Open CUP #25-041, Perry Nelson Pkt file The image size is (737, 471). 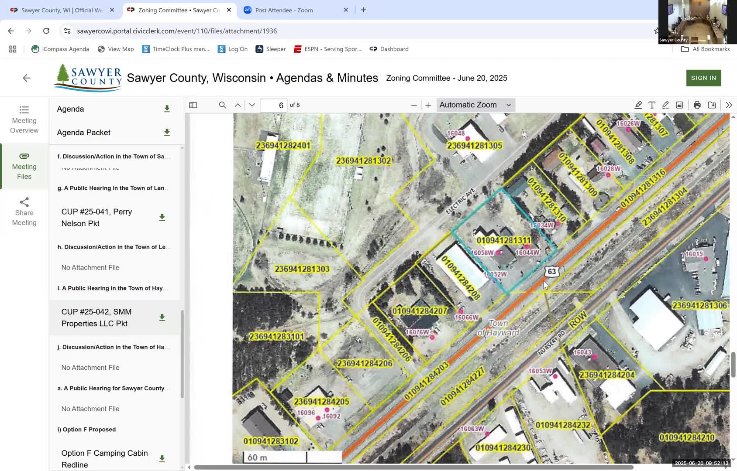coord(97,218)
